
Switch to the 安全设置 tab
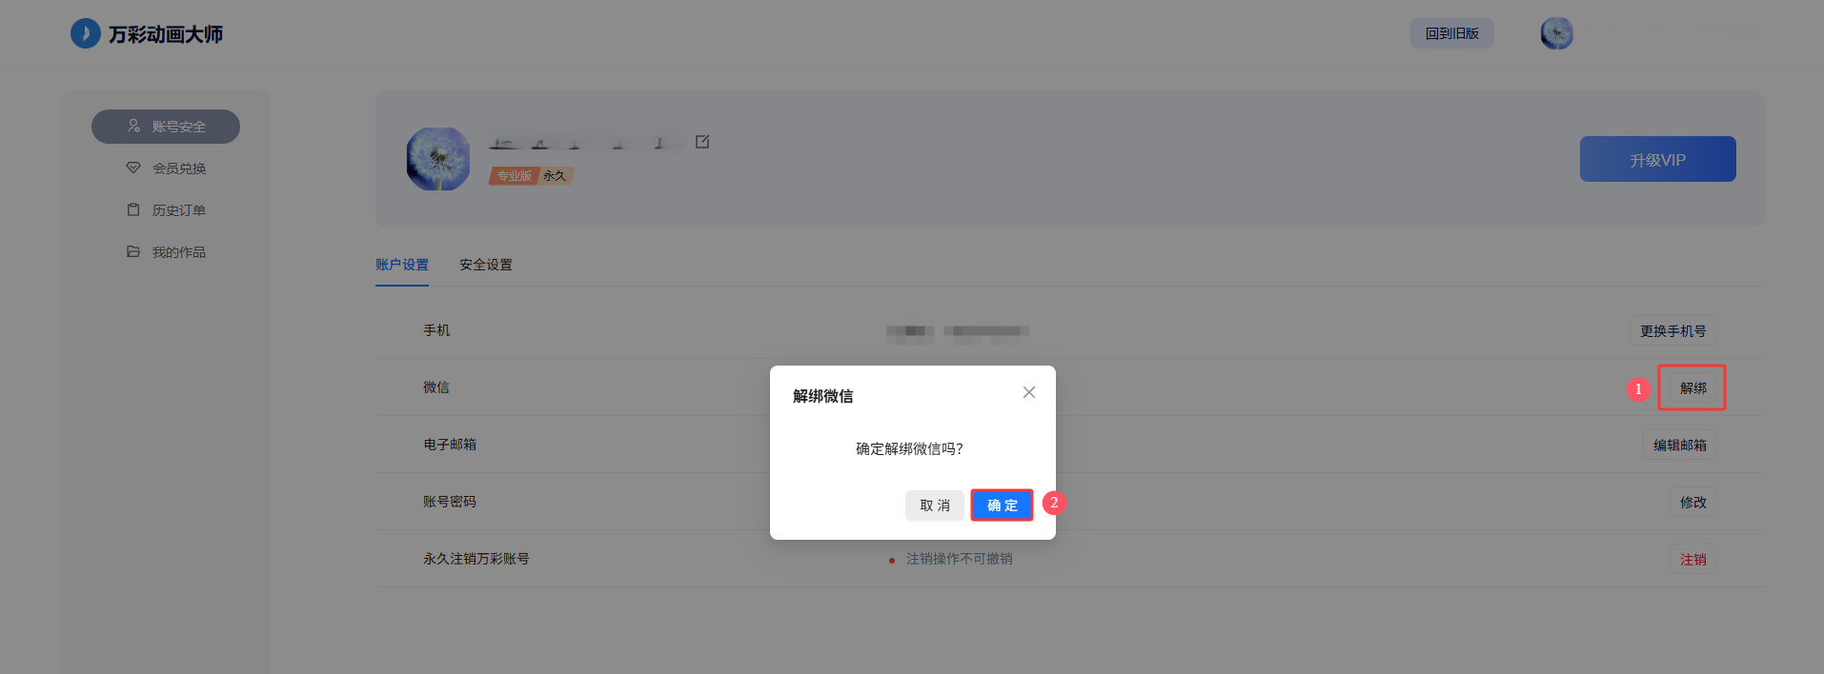point(485,265)
